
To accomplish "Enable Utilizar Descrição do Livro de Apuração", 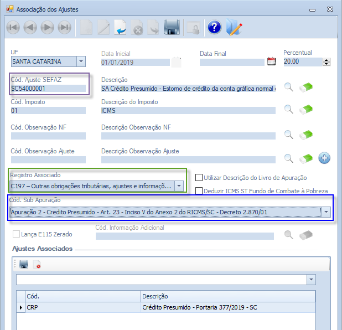I will (x=199, y=178).
